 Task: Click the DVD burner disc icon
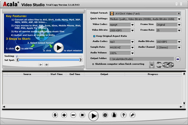[x=152, y=65]
